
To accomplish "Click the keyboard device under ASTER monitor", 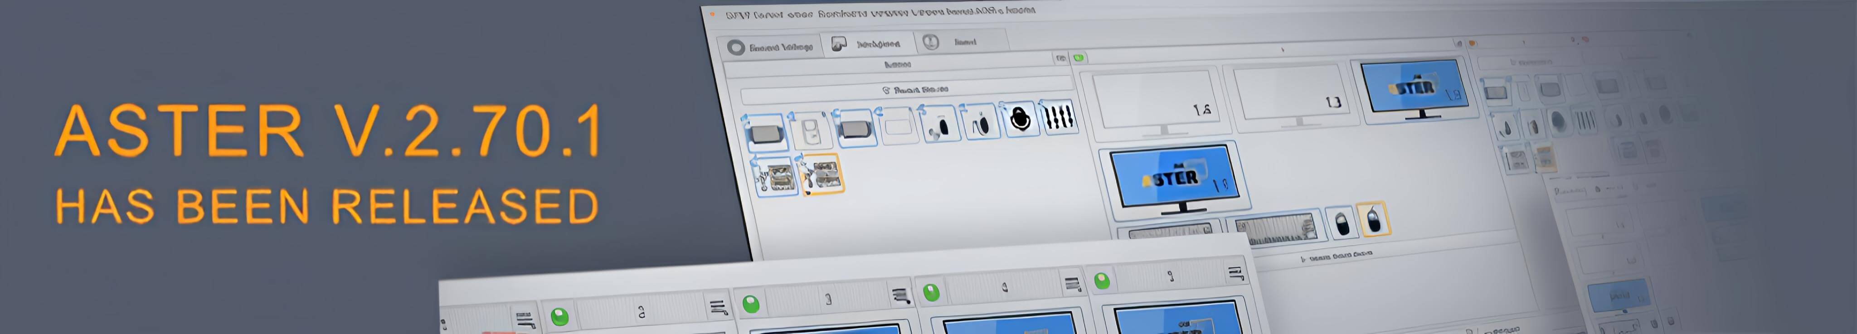I will click(1274, 230).
